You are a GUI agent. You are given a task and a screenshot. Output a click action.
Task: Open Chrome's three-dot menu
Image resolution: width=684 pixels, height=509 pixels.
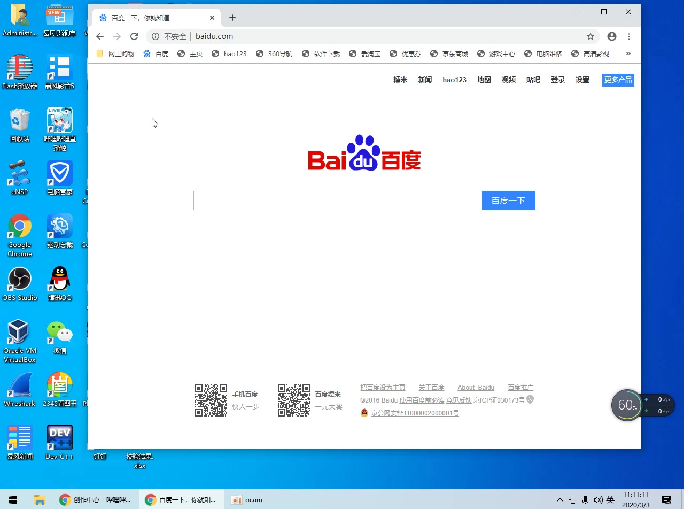[629, 36]
